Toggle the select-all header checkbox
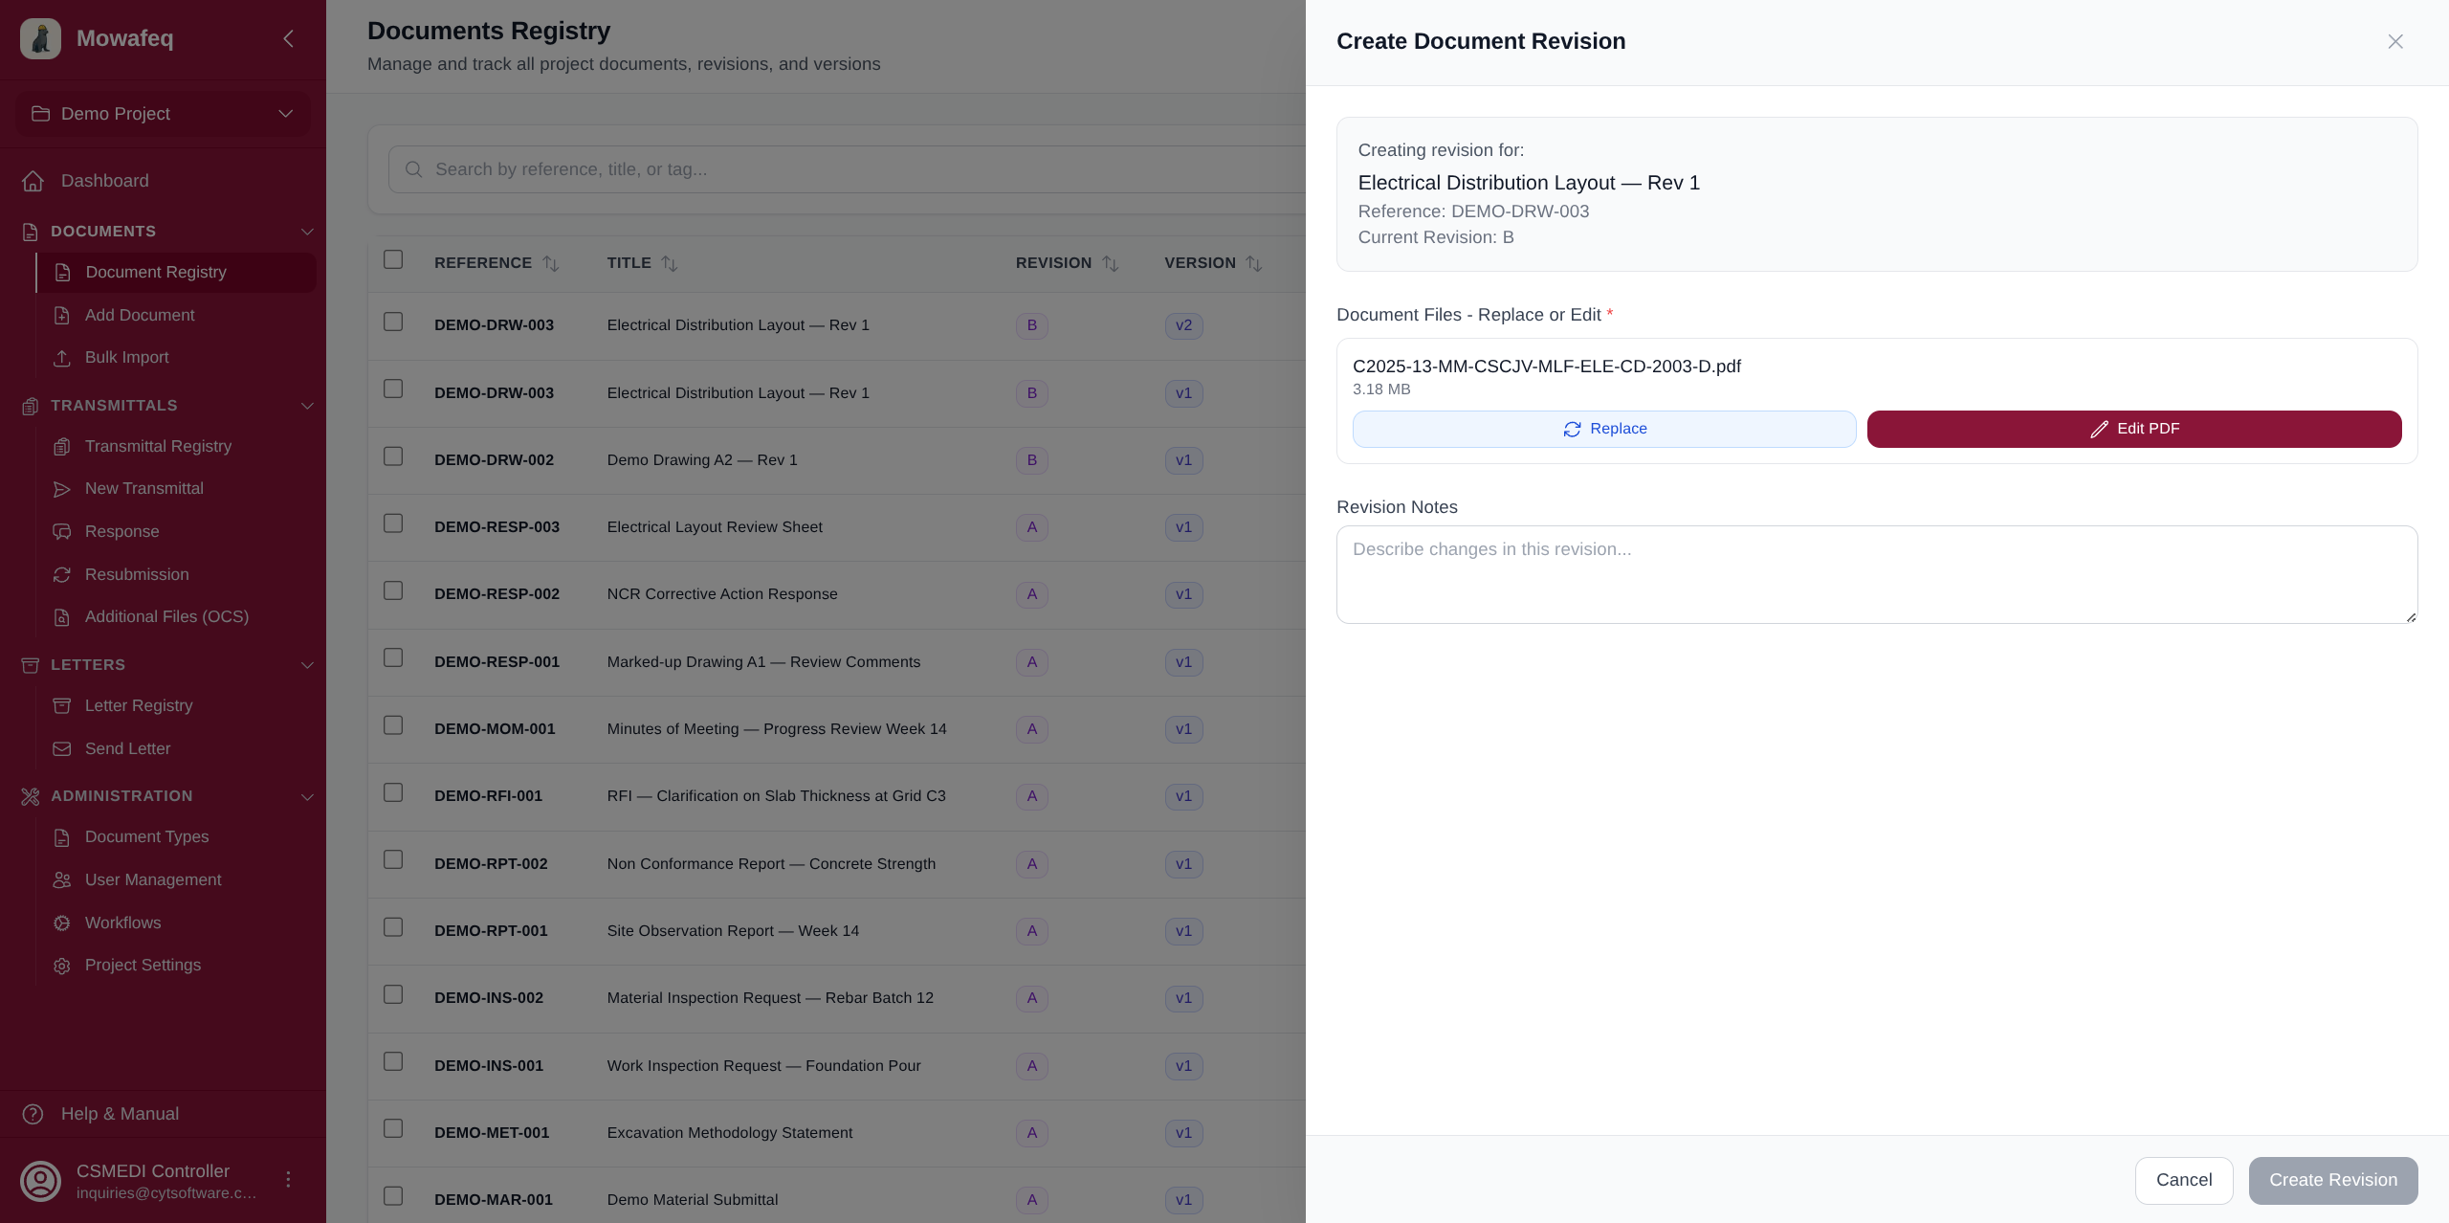 click(x=393, y=259)
